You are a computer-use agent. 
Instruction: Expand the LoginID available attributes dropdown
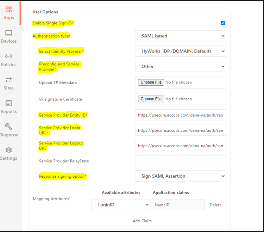pos(121,205)
